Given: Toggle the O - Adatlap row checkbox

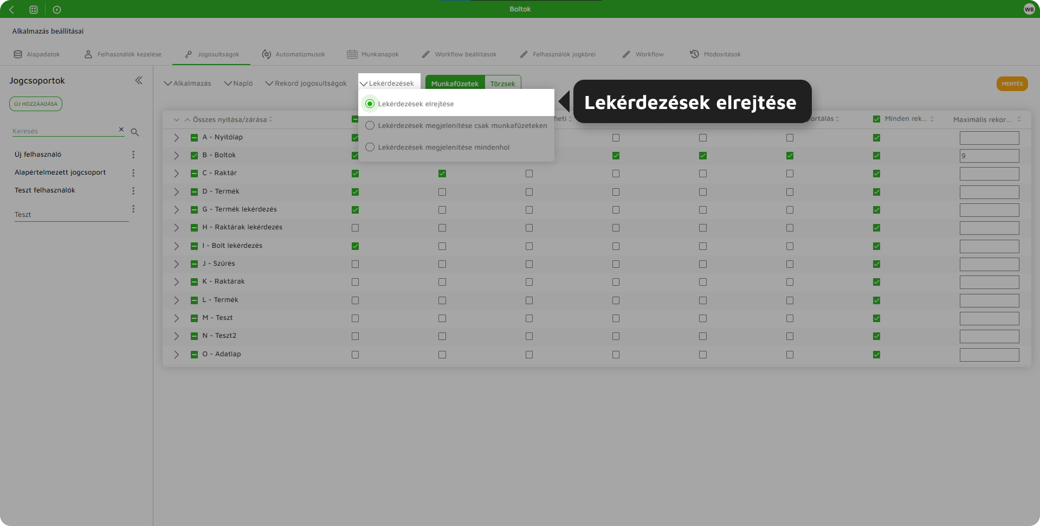Looking at the screenshot, I should [194, 355].
